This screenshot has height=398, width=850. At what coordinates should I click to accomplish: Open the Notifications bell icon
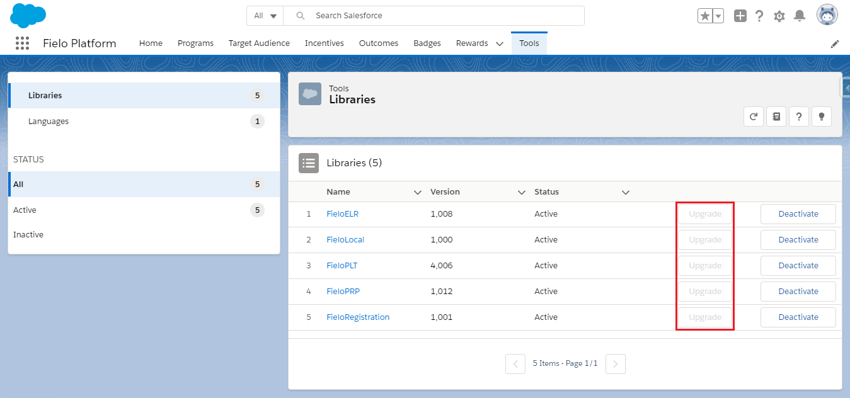point(799,16)
